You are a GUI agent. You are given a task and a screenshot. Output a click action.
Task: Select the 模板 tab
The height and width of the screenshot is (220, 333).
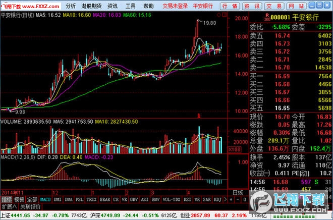[x=19, y=200]
